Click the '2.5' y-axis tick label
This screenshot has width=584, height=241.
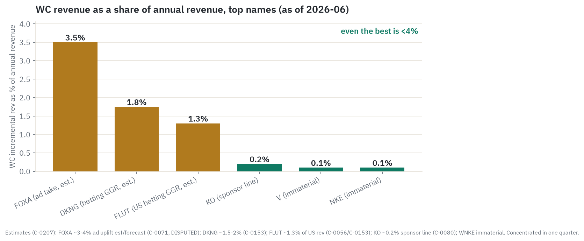(25, 79)
